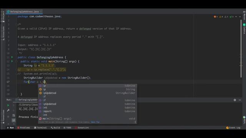Open Run panel settings gear
The height and width of the screenshot is (138, 246).
(x=235, y=100)
